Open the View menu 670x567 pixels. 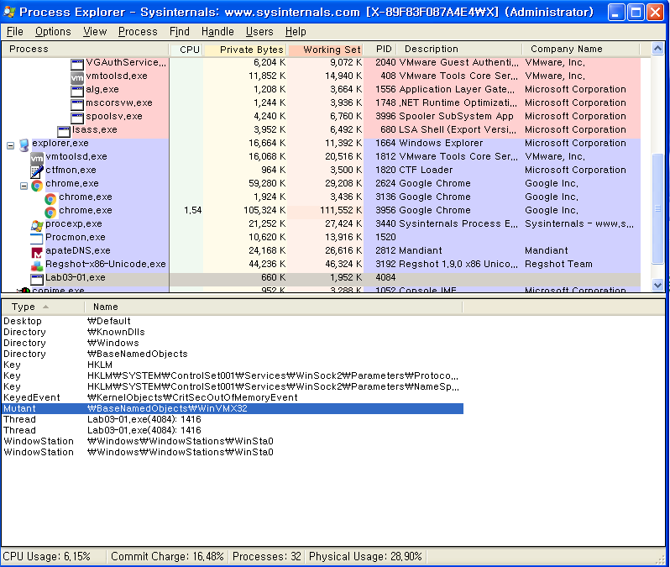(95, 32)
